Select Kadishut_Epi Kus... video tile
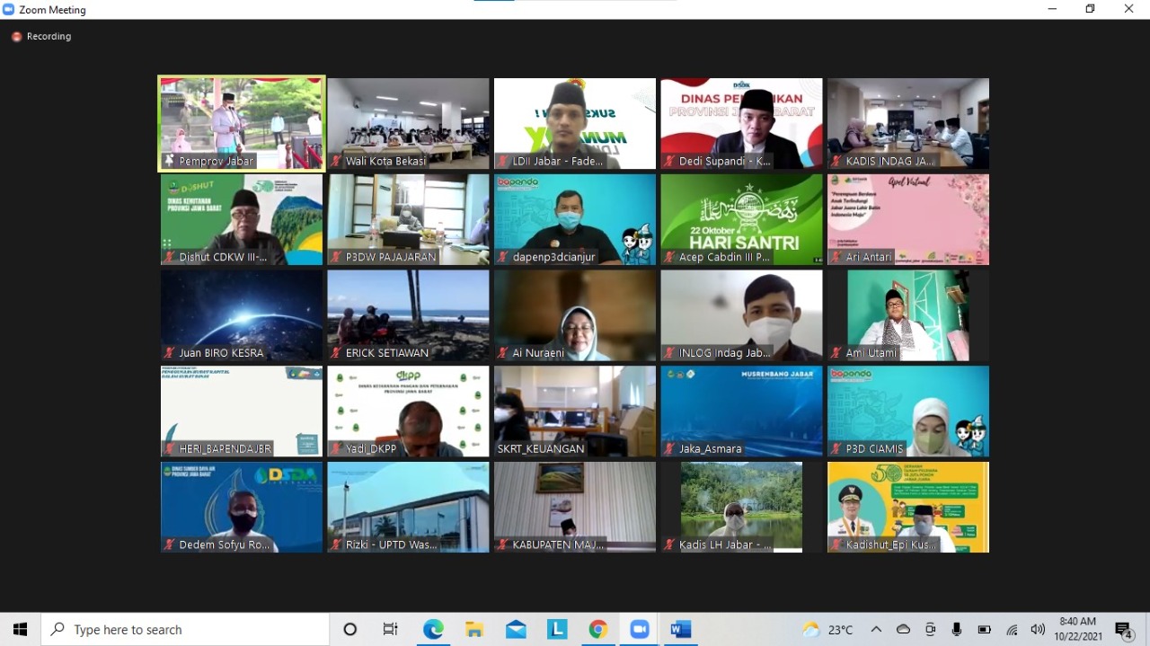Viewport: 1150px width, 646px height. (x=908, y=507)
